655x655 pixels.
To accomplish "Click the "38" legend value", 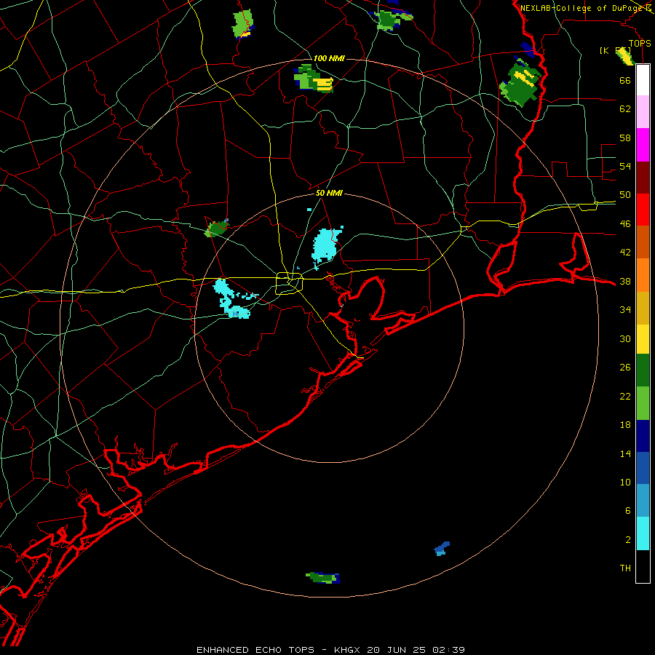I will point(625,282).
